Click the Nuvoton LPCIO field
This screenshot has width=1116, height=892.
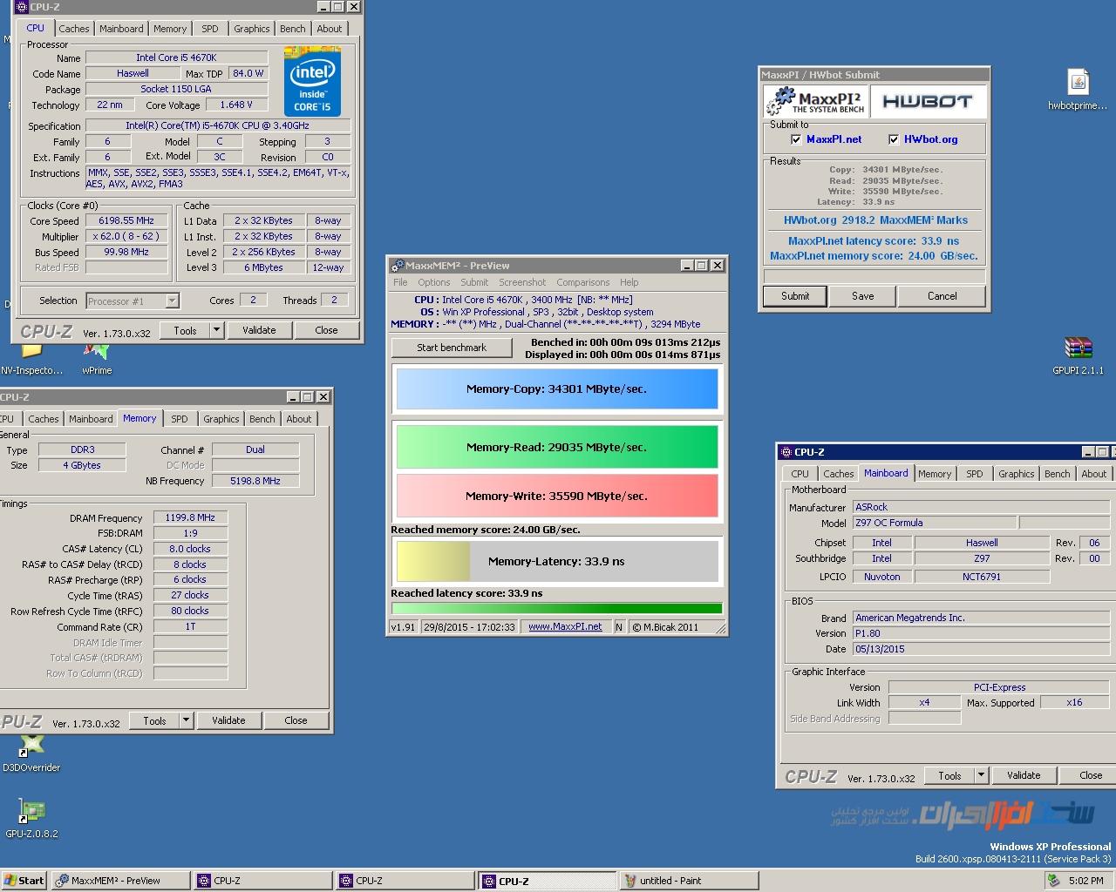coord(882,577)
